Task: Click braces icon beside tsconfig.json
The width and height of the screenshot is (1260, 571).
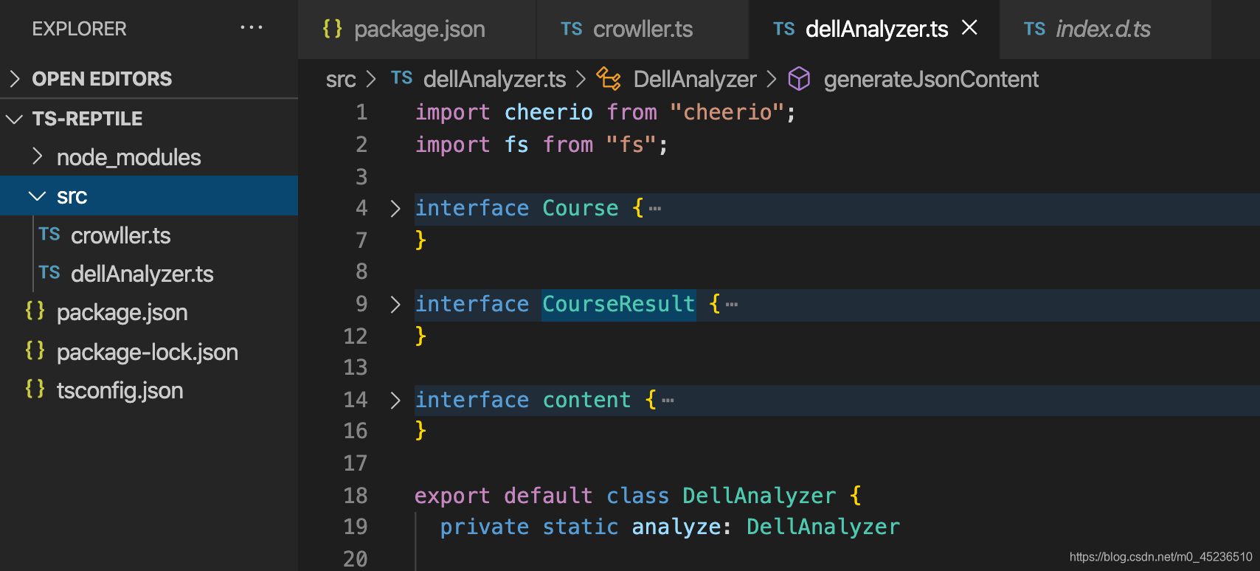Action: coord(35,389)
